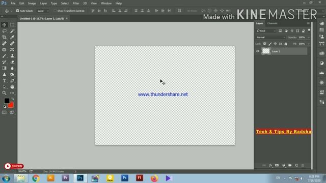Screen dimensions: 326x183
Task: Select the Lasso tool
Action: point(4,31)
